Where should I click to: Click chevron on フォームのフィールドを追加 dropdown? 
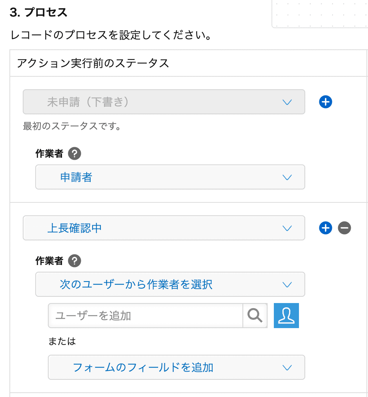[x=287, y=368]
